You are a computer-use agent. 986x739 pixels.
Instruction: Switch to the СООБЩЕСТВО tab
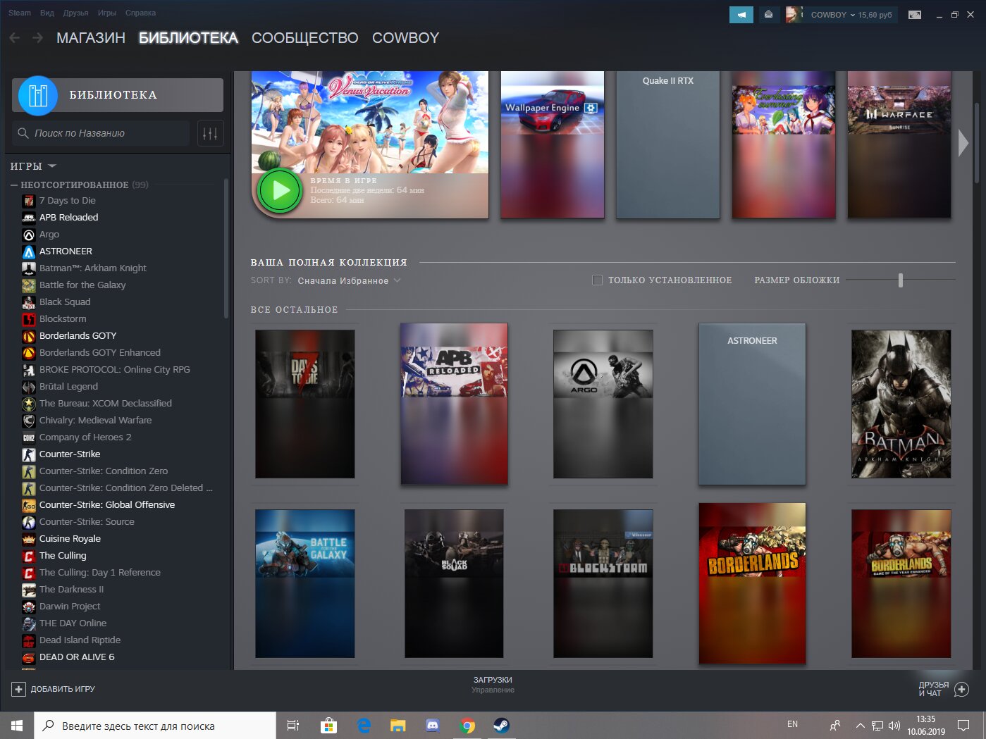tap(305, 38)
